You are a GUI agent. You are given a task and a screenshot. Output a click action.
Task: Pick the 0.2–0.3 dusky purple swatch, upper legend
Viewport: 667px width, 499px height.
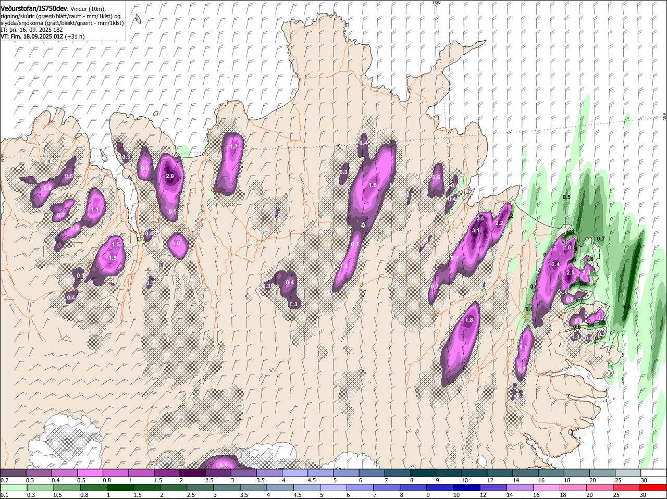click(13, 472)
